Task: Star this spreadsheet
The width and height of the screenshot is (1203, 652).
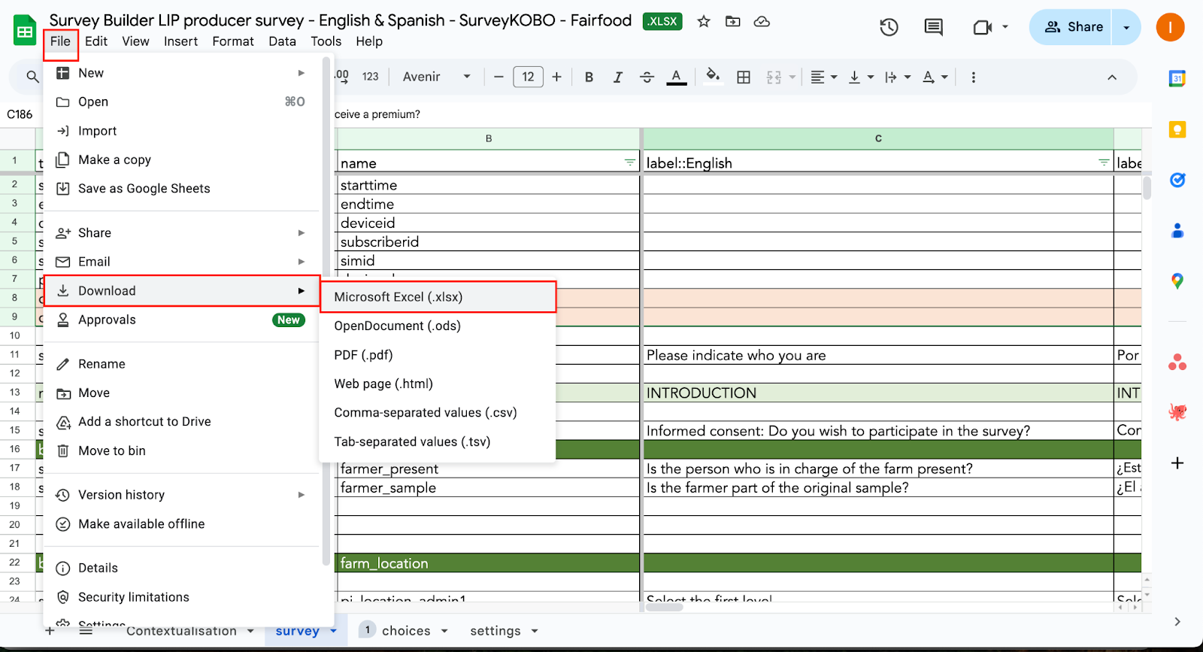Action: pos(704,22)
